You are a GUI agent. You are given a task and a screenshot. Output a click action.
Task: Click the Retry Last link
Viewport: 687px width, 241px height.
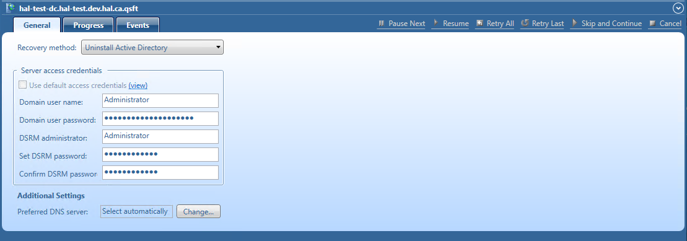point(548,24)
